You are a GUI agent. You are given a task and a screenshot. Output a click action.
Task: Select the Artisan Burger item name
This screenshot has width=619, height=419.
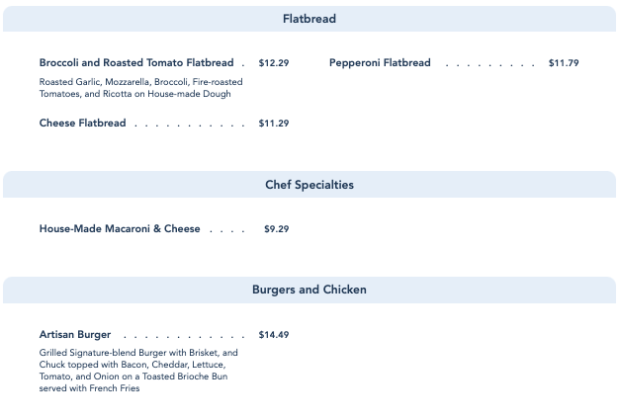pos(75,335)
